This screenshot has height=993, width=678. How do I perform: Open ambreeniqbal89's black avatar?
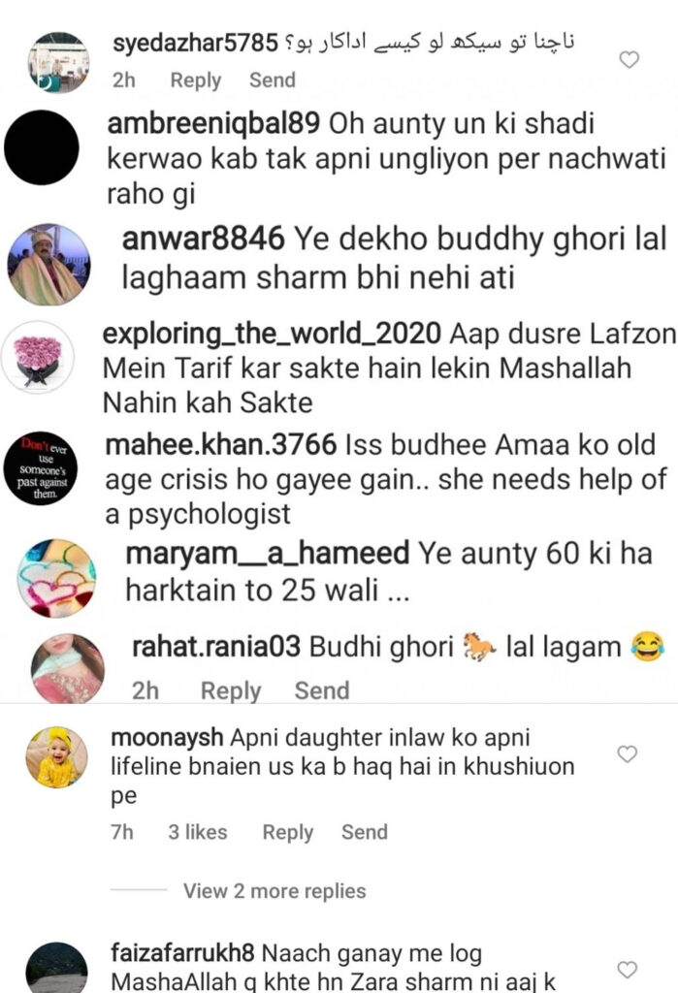pos(41,147)
